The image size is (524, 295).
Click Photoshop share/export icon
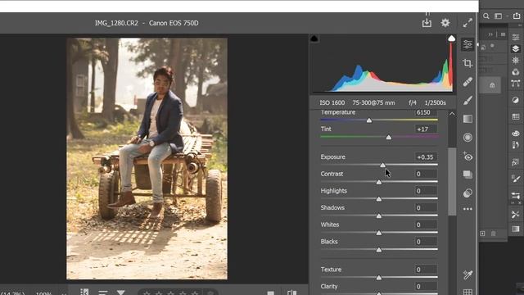pyautogui.click(x=517, y=16)
